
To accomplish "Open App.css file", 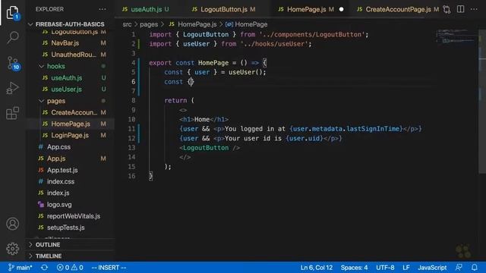I will [58, 146].
